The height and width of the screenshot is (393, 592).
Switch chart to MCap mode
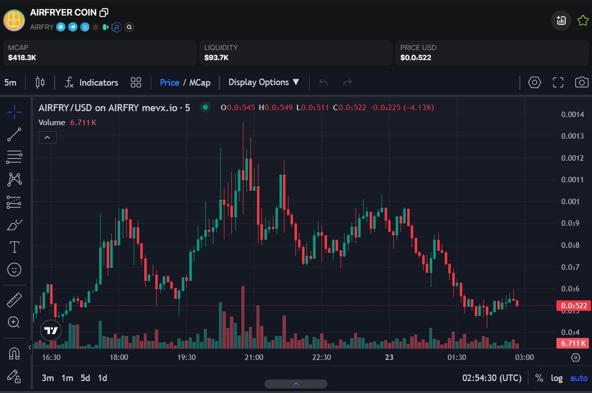[x=200, y=82]
